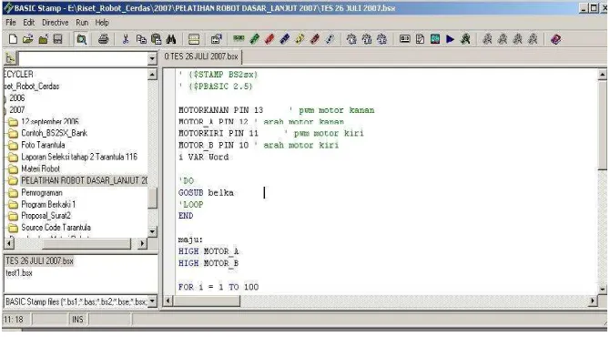Image resolution: width=610 pixels, height=337 pixels.
Task: Select the Foto Tarantula folder
Action: [43, 145]
